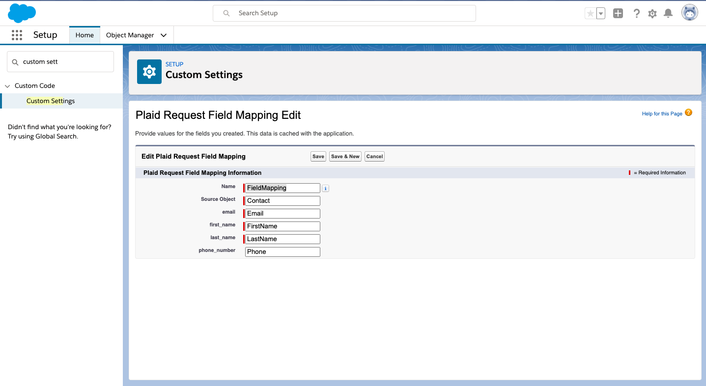Expand the Object Manager tab chevron

pyautogui.click(x=164, y=35)
